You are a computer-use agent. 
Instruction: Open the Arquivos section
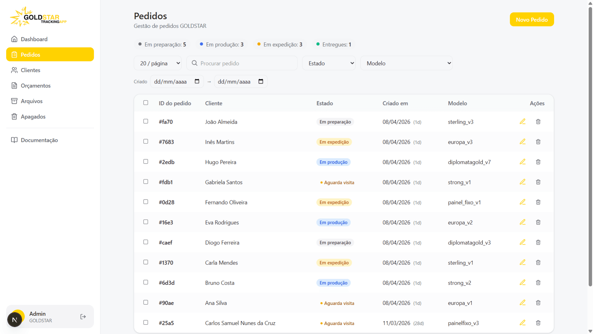32,101
